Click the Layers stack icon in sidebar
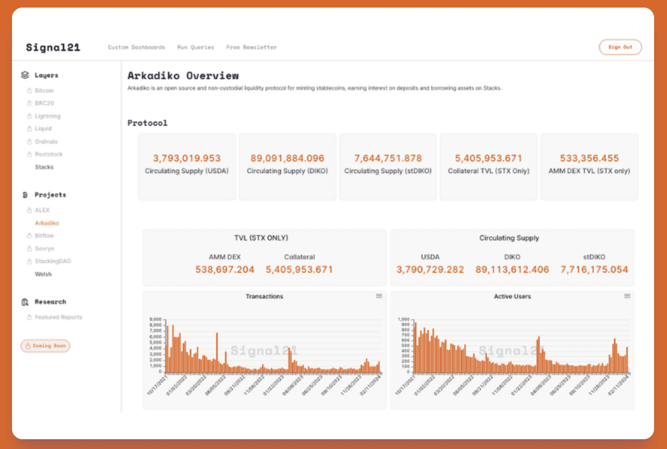 [25, 75]
